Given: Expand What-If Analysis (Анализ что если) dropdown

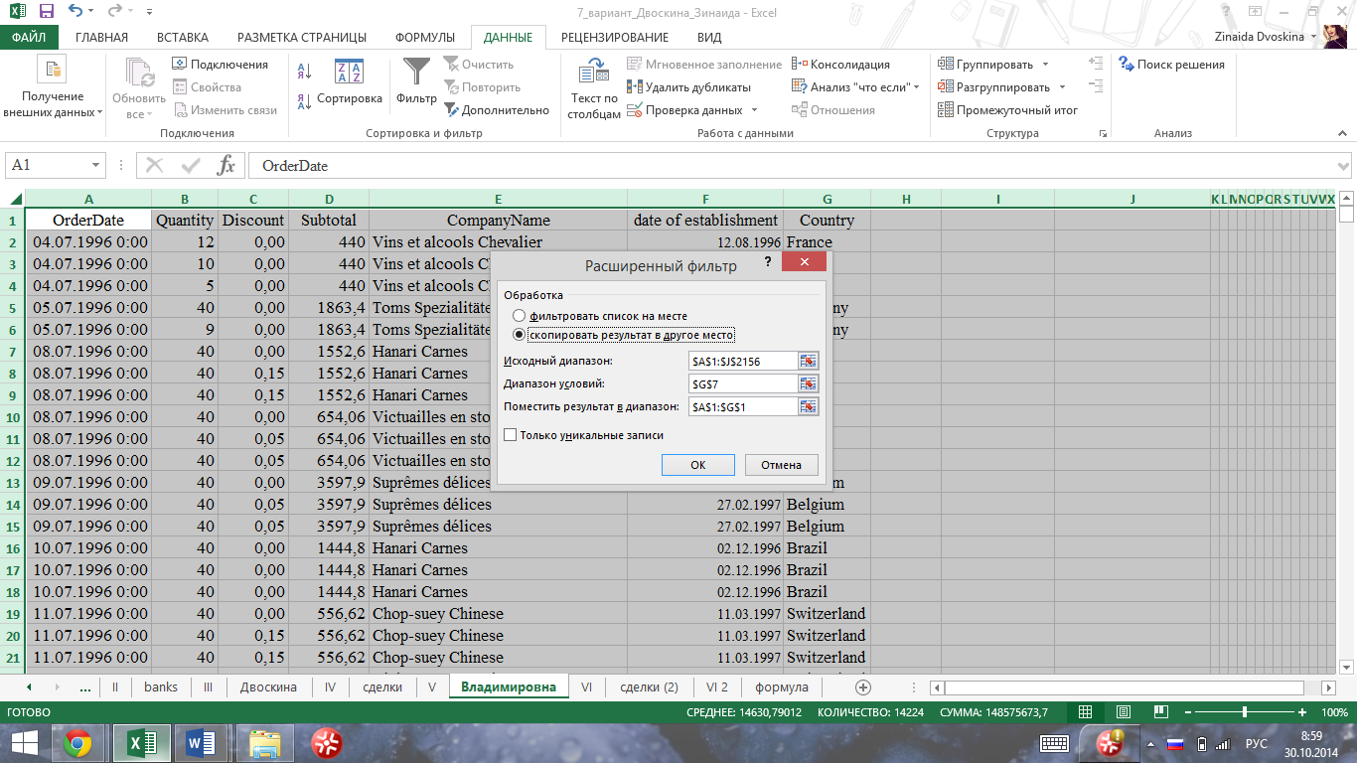Looking at the screenshot, I should (x=916, y=87).
